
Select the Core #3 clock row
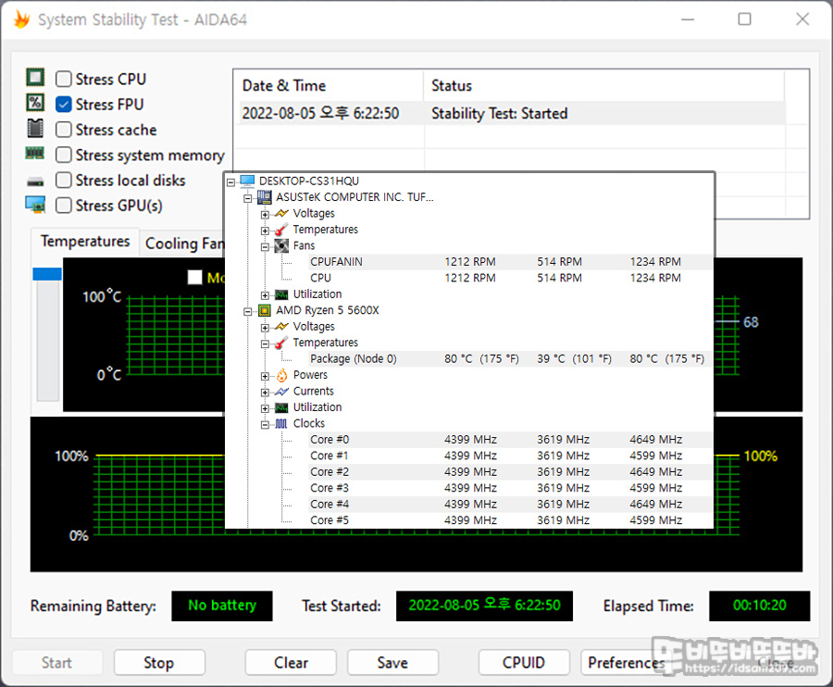tap(511, 488)
